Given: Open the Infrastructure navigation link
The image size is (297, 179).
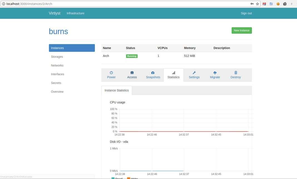Looking at the screenshot, I should 75,13.
